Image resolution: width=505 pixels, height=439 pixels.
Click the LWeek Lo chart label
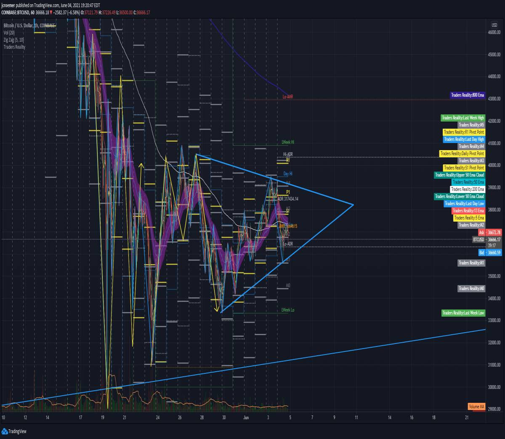click(288, 310)
